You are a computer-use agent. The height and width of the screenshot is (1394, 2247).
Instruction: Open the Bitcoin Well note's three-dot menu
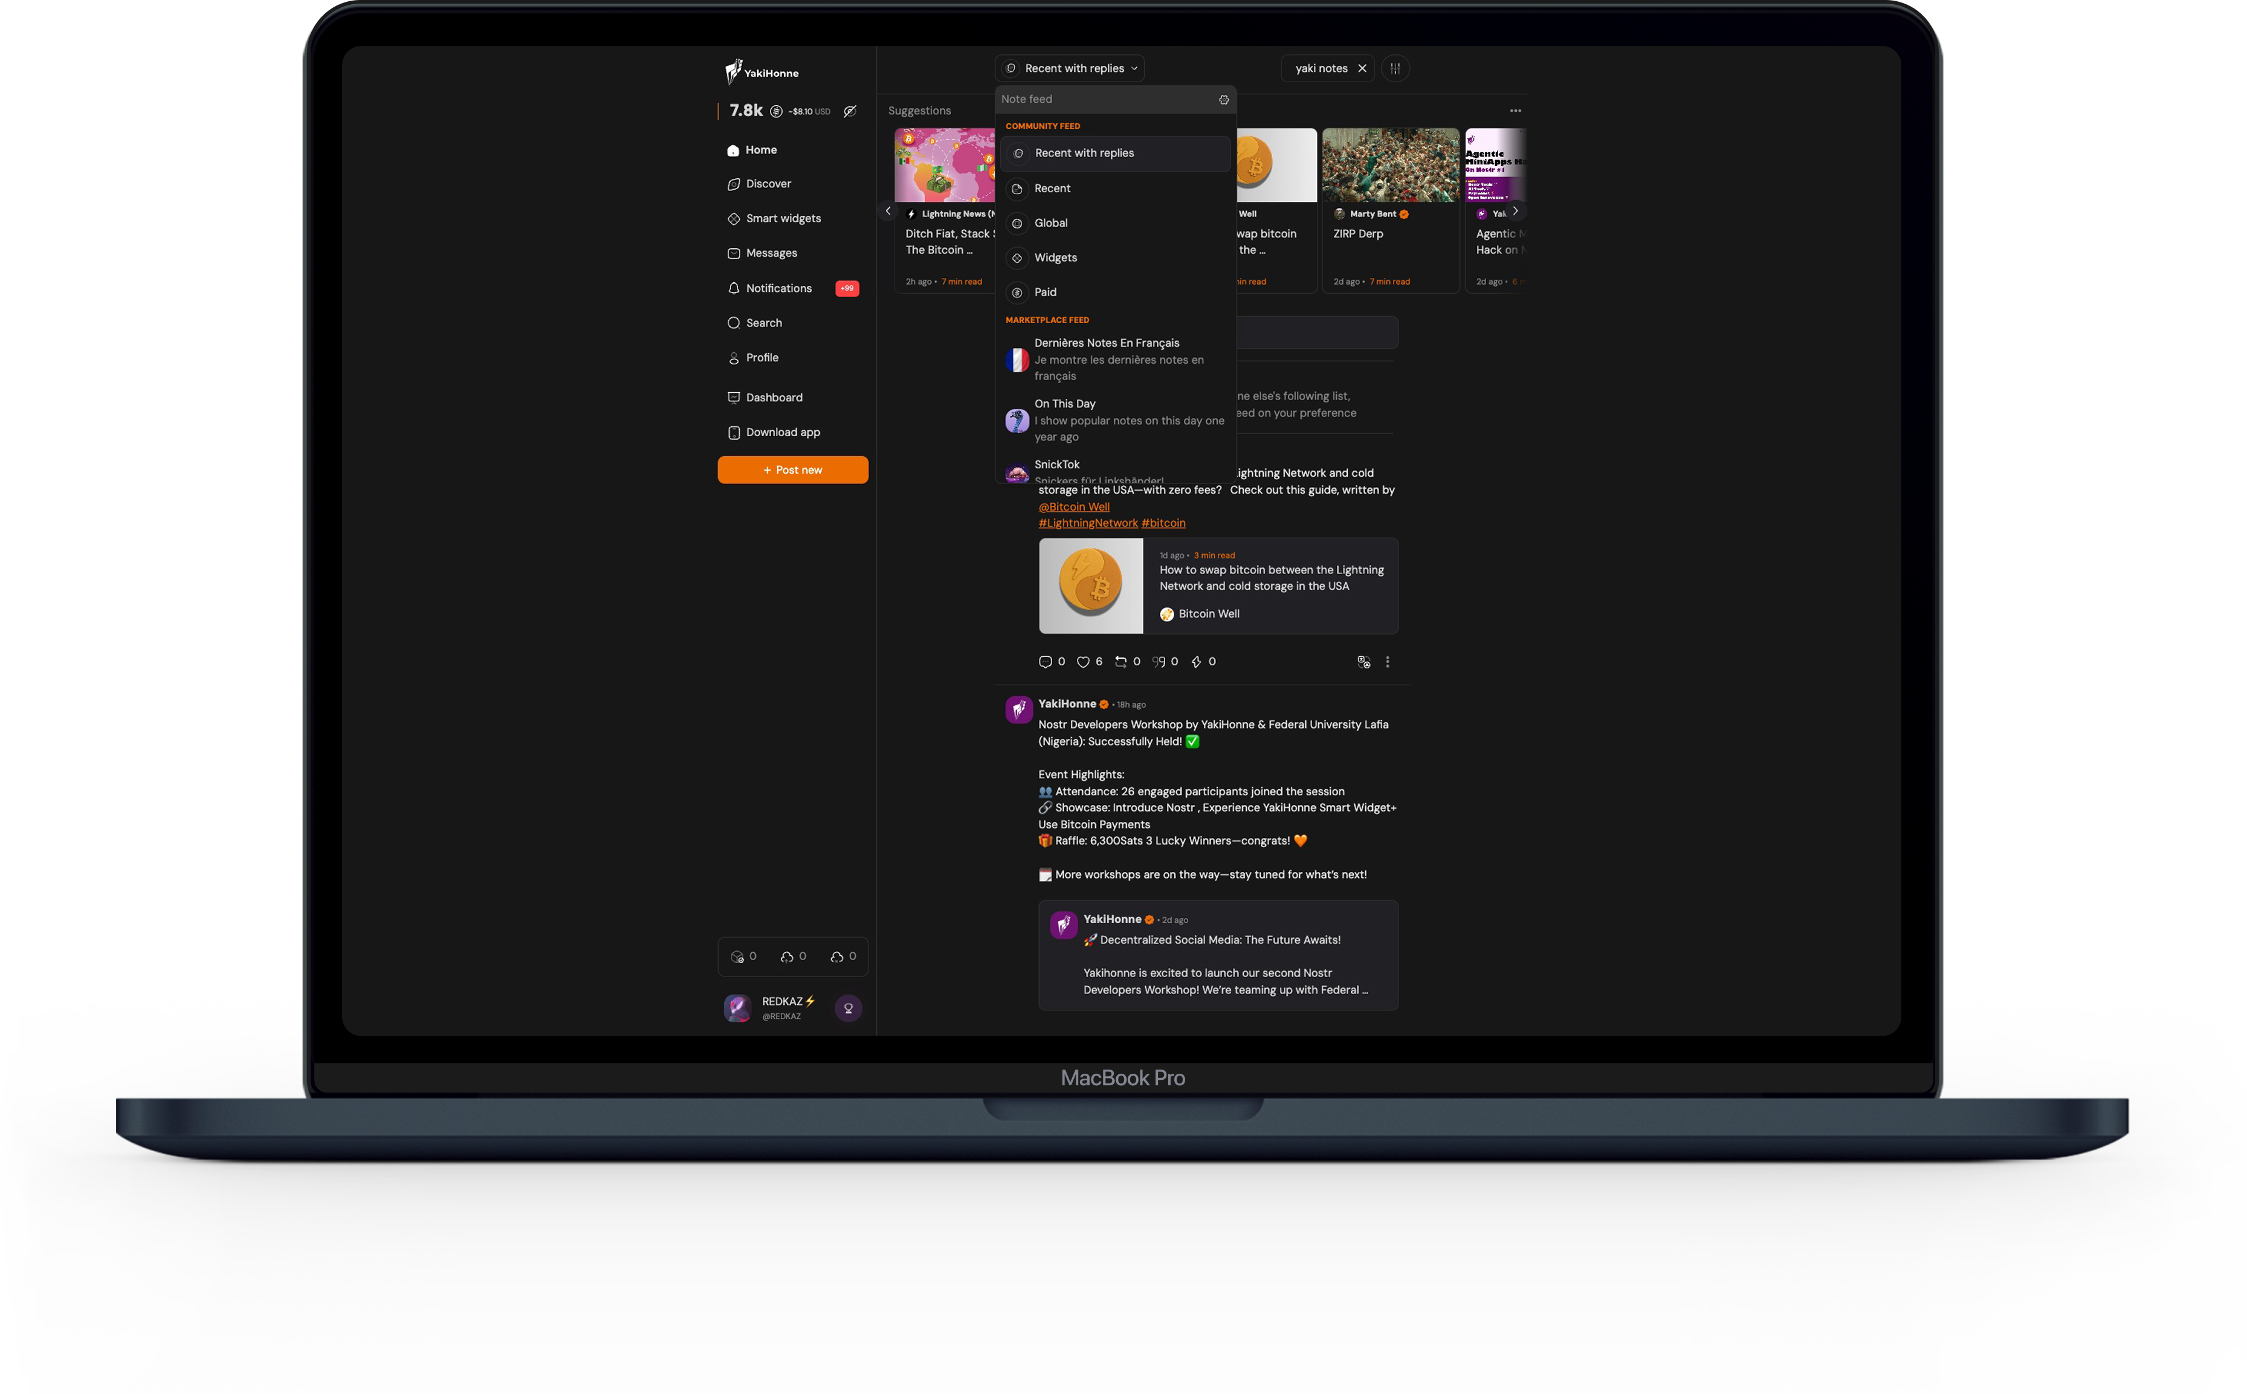pyautogui.click(x=1388, y=662)
